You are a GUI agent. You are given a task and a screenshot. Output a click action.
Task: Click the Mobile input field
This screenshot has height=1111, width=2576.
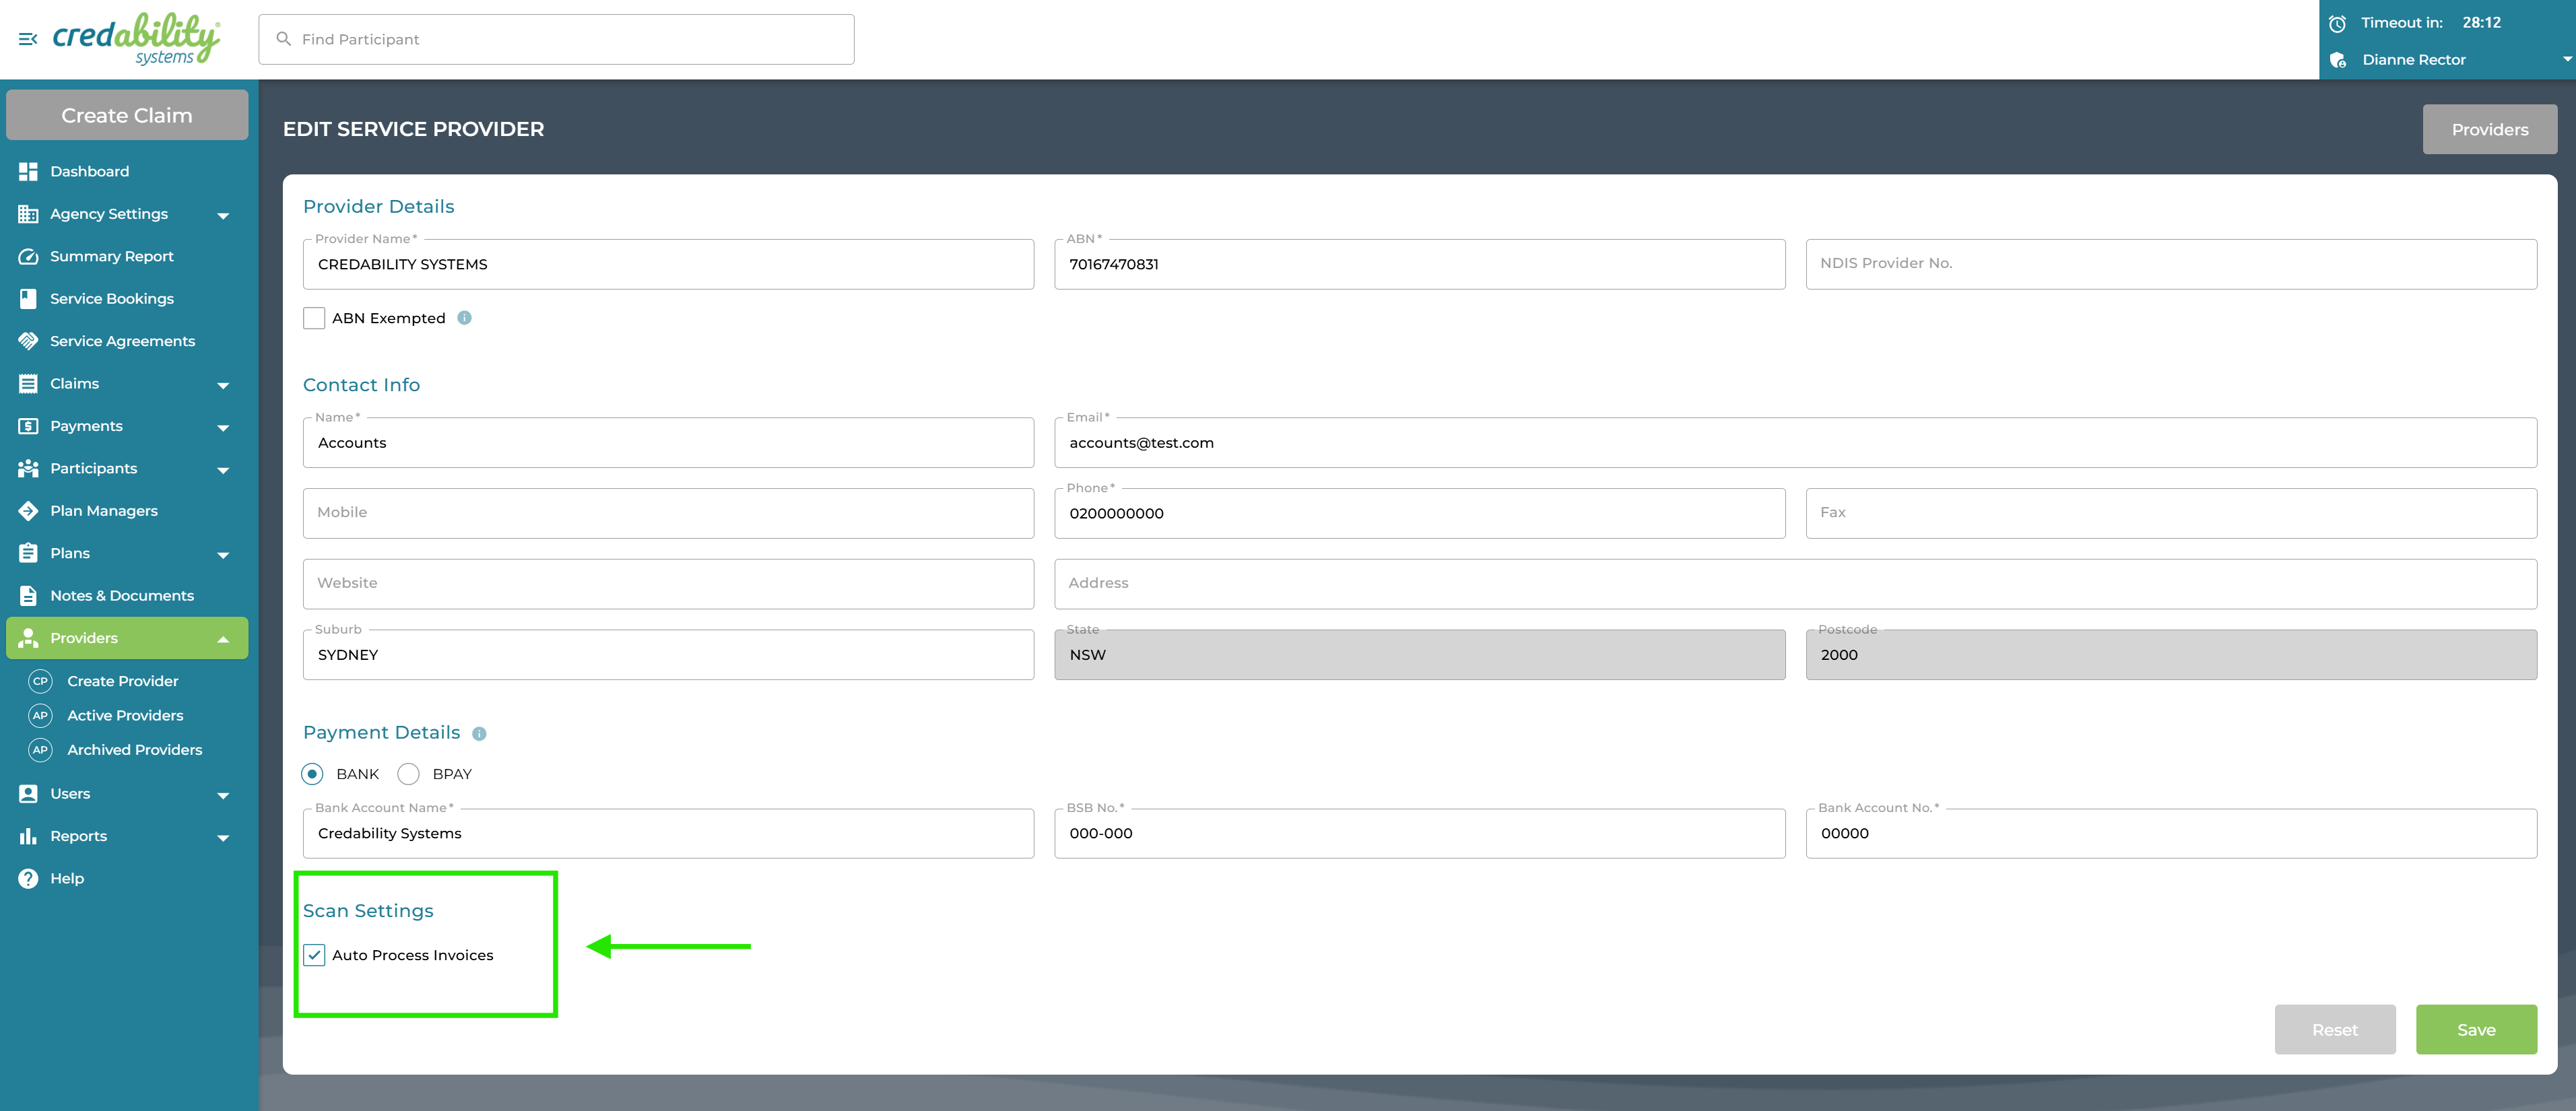668,513
